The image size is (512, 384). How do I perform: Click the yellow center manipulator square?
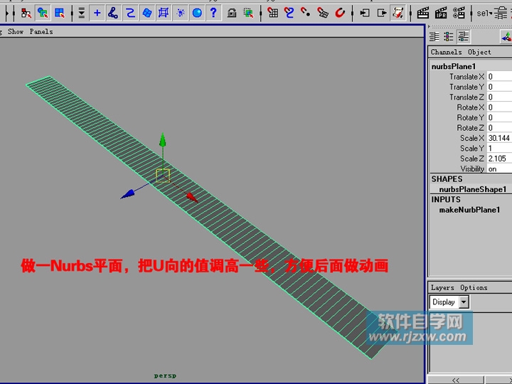coord(163,176)
